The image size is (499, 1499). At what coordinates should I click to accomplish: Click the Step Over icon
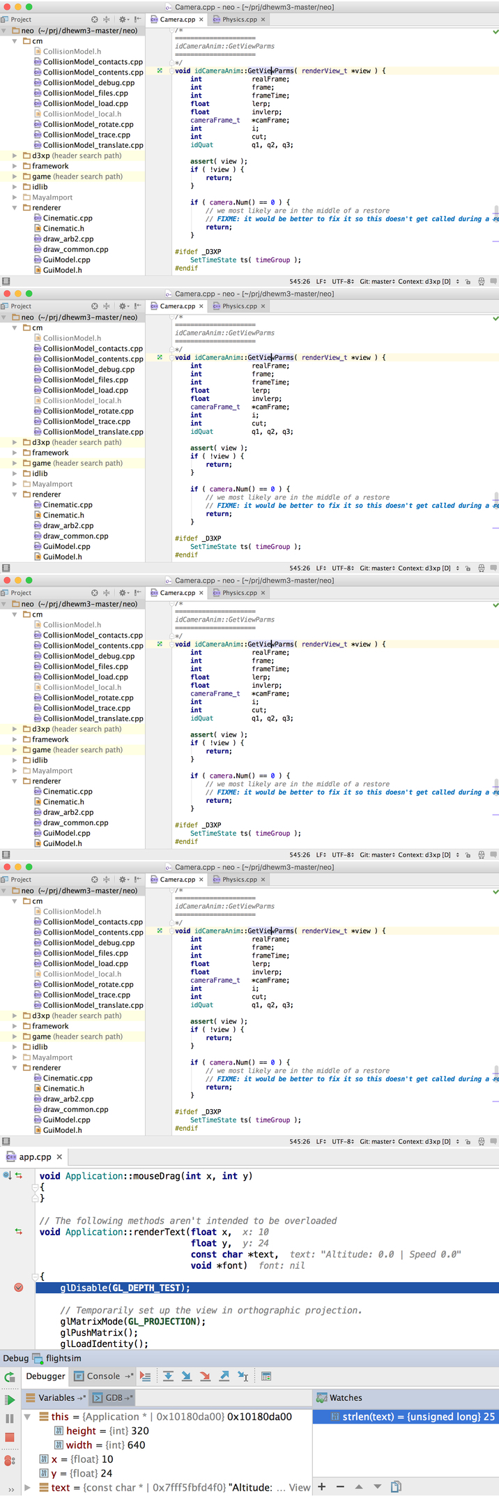[x=168, y=1376]
